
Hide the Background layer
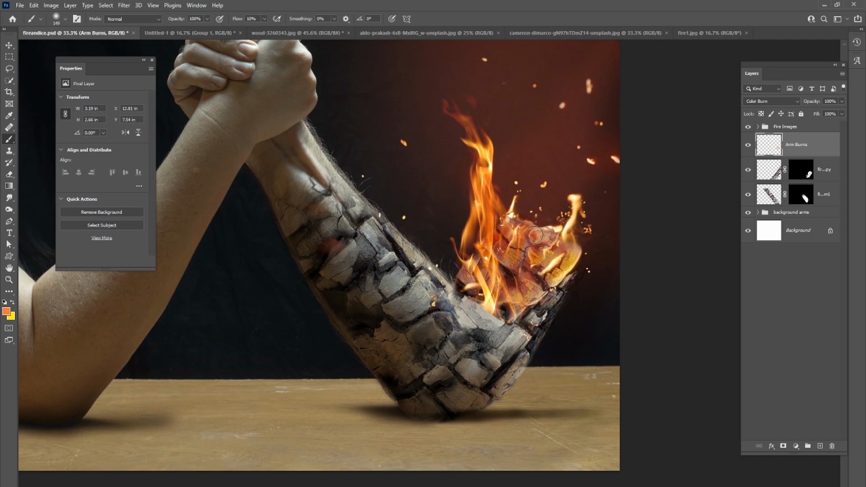pos(748,231)
